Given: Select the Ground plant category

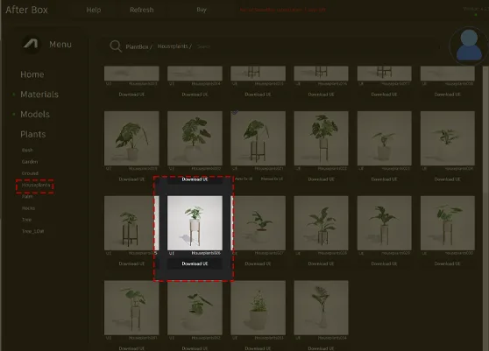Looking at the screenshot, I should click(30, 173).
